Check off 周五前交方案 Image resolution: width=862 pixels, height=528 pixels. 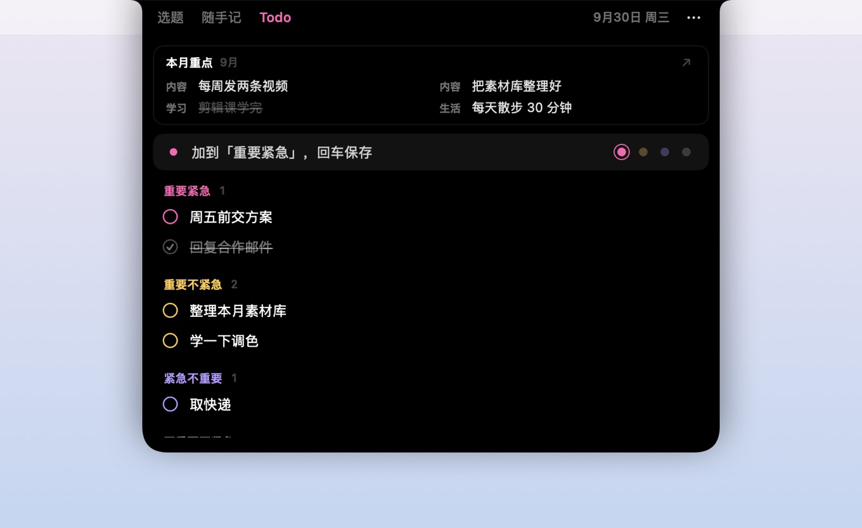coord(170,217)
